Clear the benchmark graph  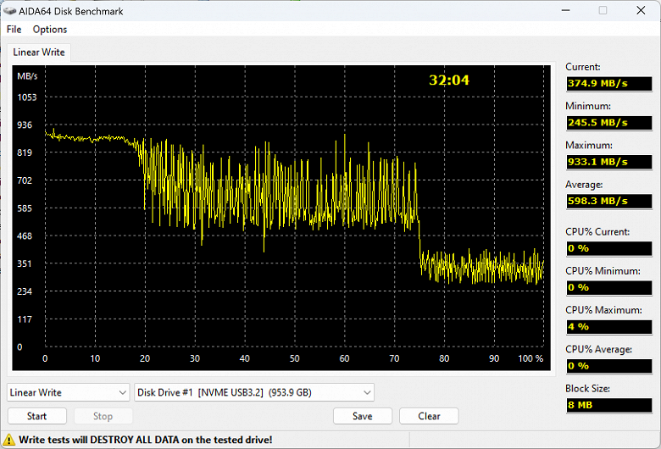pyautogui.click(x=429, y=416)
